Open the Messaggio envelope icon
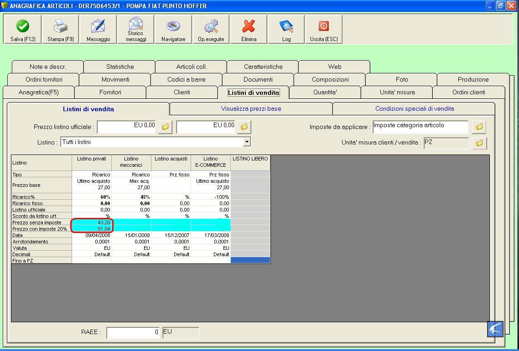Image resolution: width=519 pixels, height=351 pixels. (98, 30)
